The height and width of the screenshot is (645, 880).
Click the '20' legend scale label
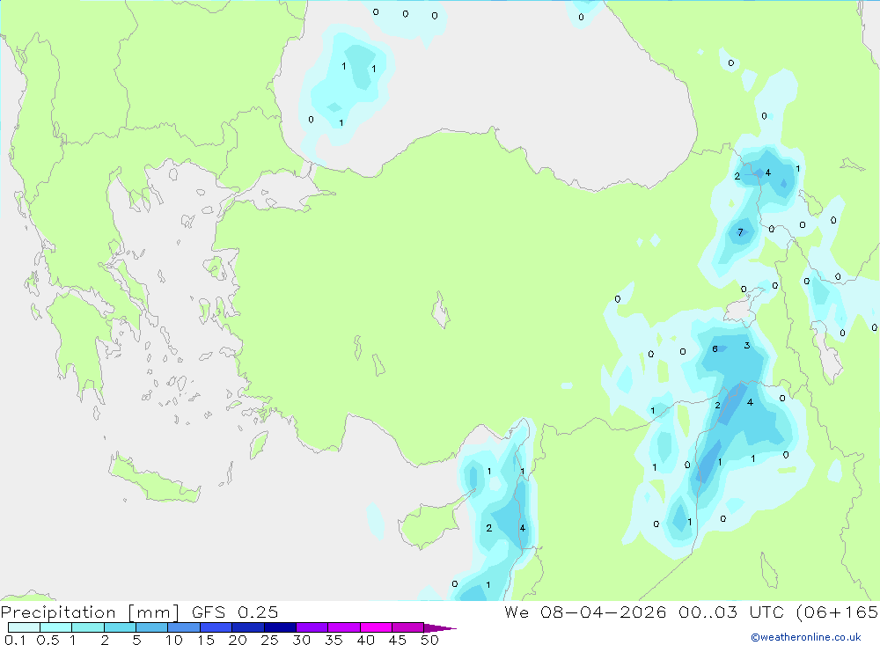238,640
